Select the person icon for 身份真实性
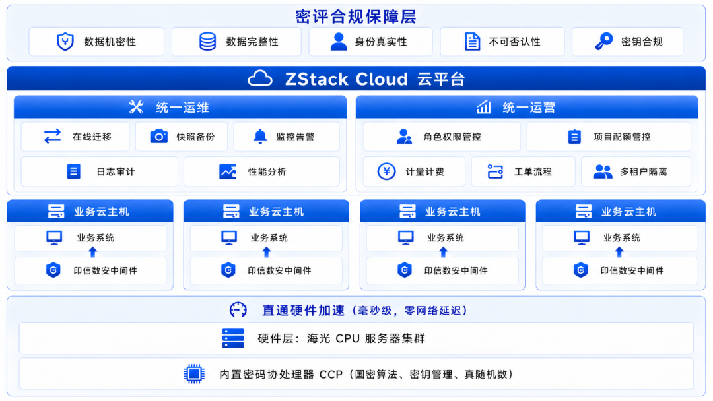 [339, 42]
